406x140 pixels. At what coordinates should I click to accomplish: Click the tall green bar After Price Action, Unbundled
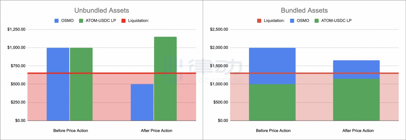point(165,79)
